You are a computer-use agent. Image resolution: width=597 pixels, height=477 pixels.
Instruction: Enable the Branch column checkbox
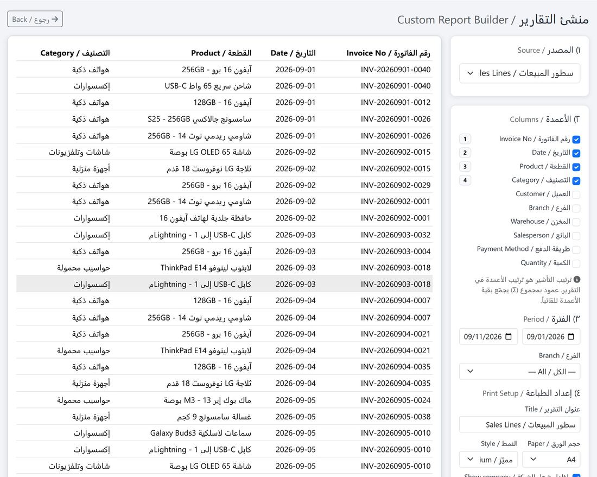(576, 208)
